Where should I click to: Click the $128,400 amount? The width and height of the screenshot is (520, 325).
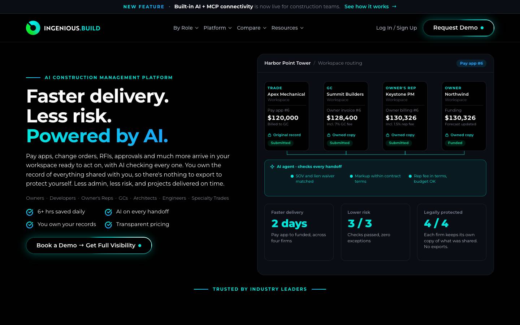pos(342,118)
